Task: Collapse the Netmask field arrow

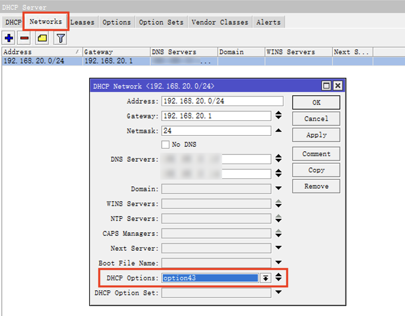Action: coord(278,130)
